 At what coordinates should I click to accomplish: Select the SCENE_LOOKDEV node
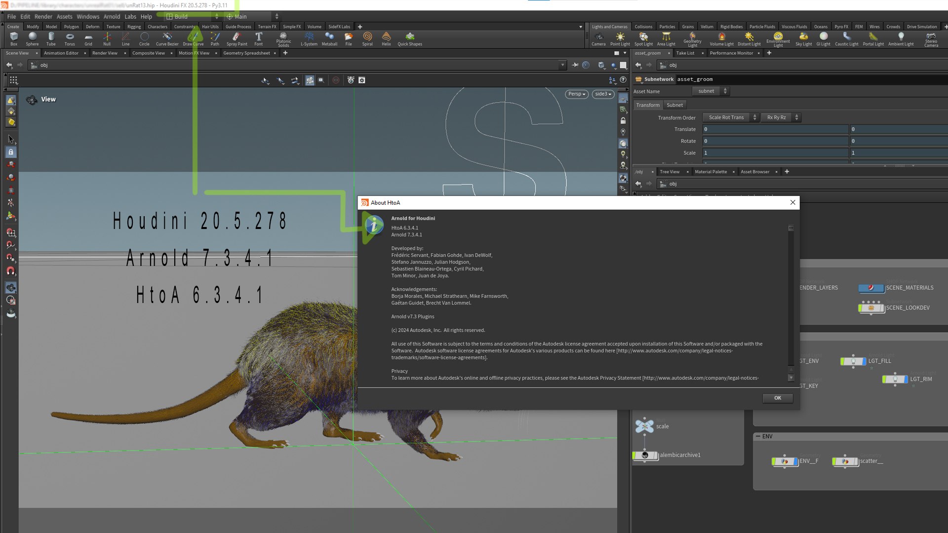tap(871, 308)
